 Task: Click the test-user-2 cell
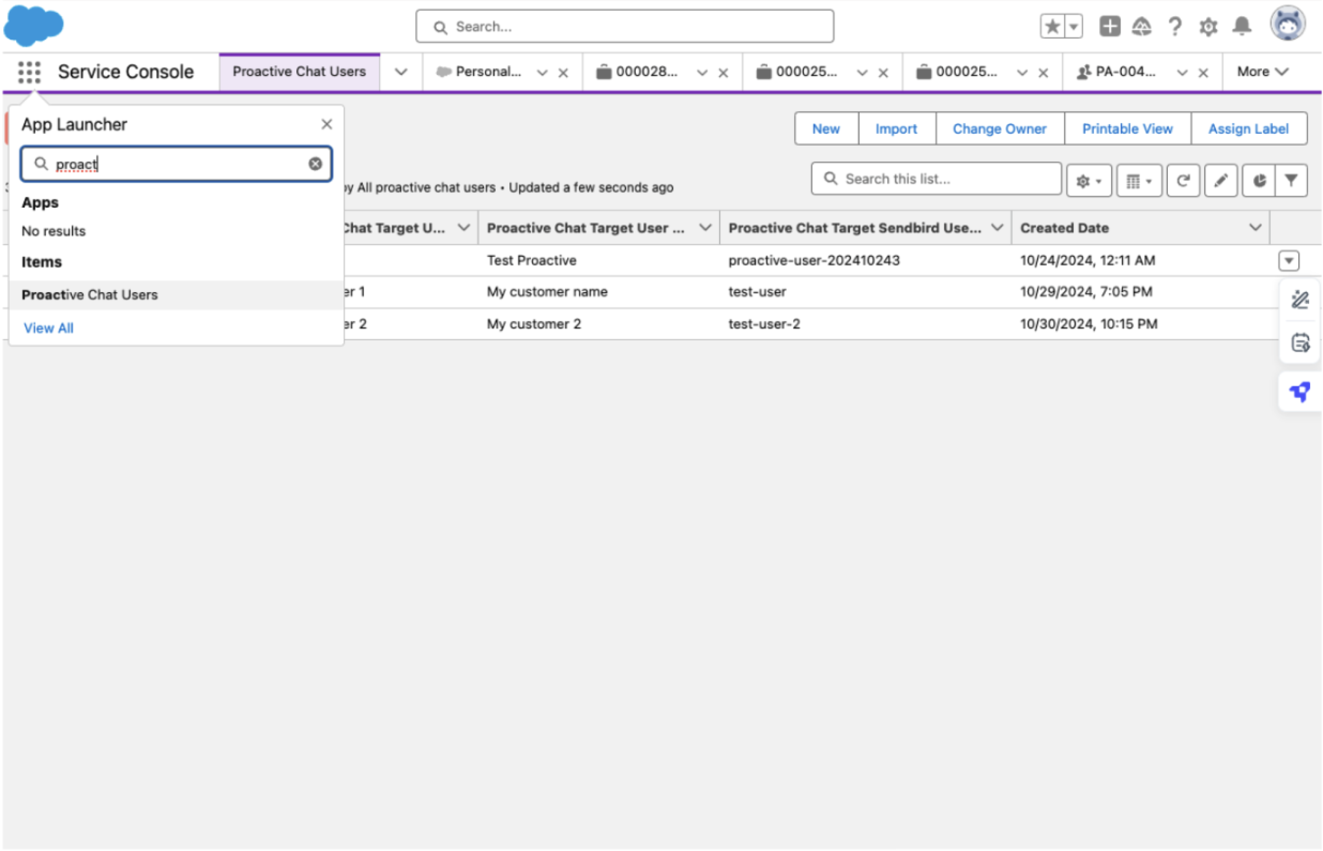pyautogui.click(x=764, y=324)
